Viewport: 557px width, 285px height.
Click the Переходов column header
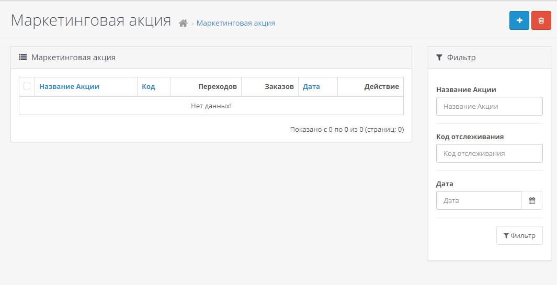click(x=218, y=87)
